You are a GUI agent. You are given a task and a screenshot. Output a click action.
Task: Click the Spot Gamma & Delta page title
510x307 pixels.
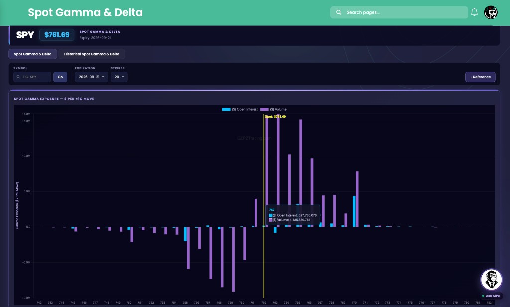tap(85, 12)
